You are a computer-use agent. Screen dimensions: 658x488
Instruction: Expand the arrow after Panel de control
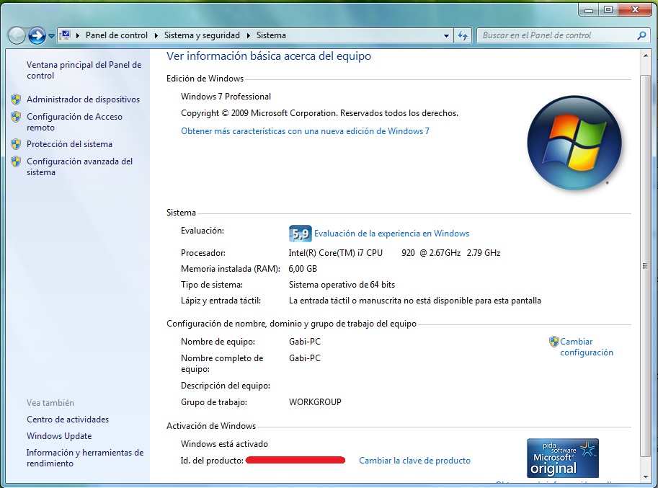pyautogui.click(x=156, y=35)
